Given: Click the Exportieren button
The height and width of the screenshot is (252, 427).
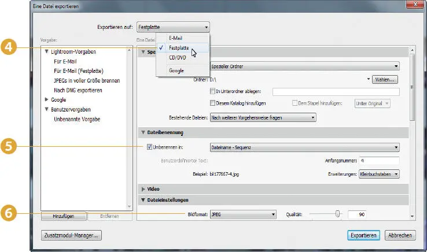Looking at the screenshot, I should [x=363, y=235].
